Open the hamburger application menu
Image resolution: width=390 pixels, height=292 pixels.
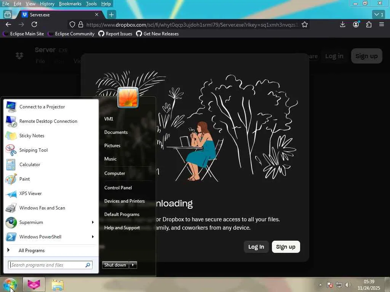(x=382, y=24)
